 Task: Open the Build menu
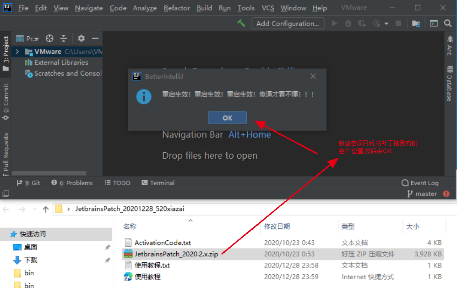click(x=204, y=8)
